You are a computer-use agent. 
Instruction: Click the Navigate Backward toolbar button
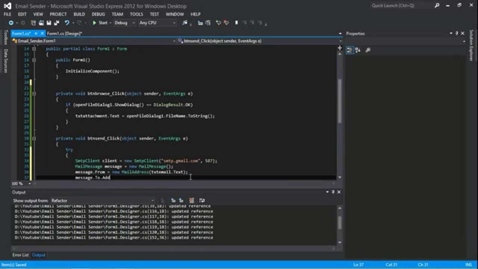11,23
